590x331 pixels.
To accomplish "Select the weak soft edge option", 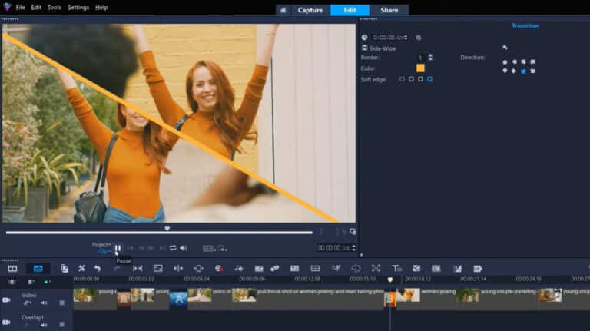I will pyautogui.click(x=411, y=79).
